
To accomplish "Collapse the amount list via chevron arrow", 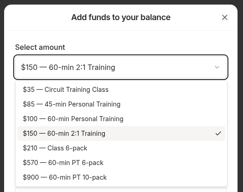I will (x=217, y=67).
